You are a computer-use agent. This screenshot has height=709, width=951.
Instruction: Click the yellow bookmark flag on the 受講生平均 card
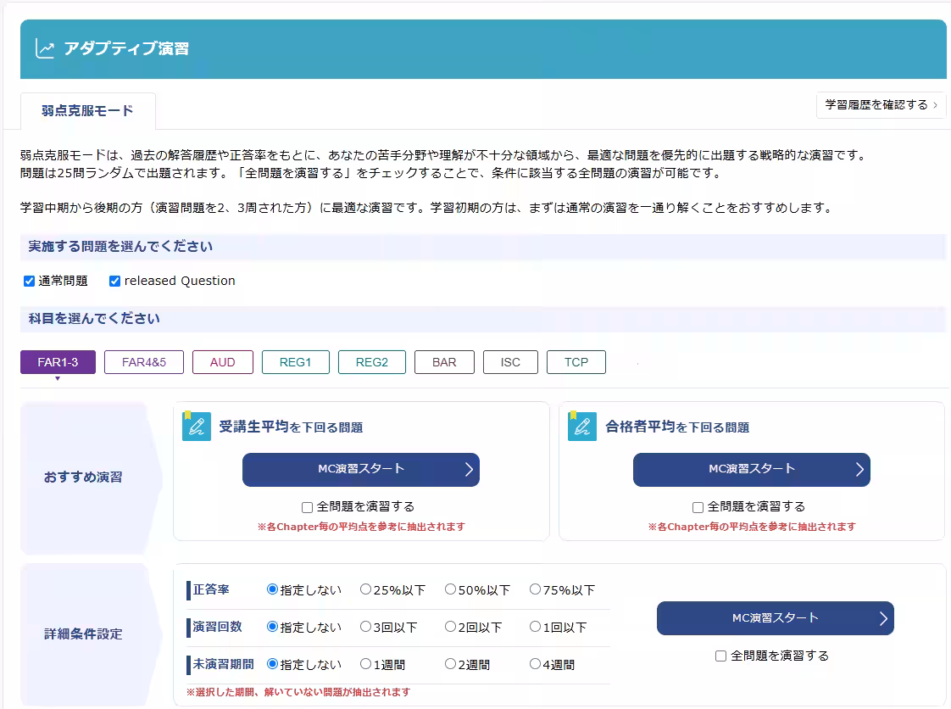[188, 416]
